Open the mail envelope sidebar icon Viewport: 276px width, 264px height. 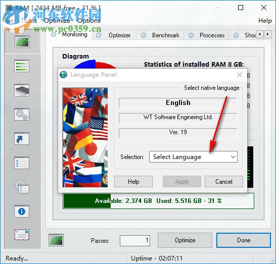pos(22,235)
